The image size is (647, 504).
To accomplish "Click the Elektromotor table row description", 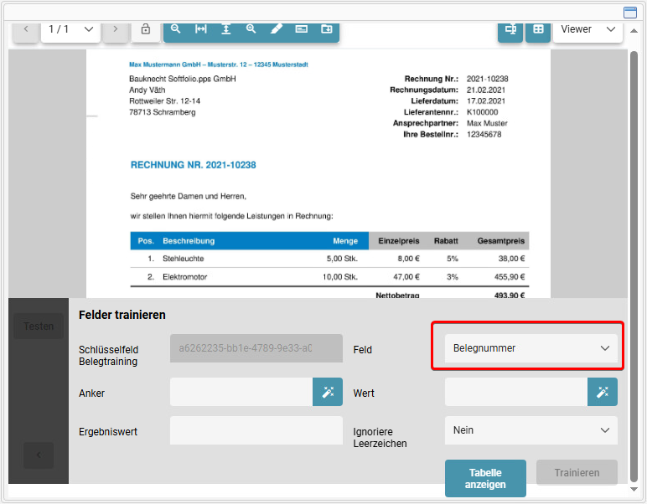I will pyautogui.click(x=185, y=277).
